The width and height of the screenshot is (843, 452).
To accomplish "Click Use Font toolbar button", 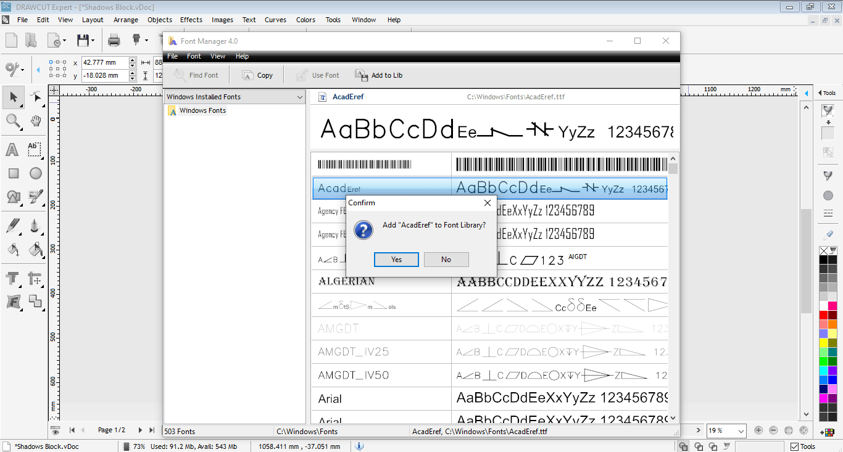I will [x=318, y=75].
